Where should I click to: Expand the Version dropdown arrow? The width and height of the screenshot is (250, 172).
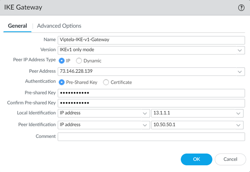tap(240, 50)
